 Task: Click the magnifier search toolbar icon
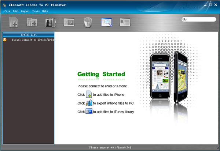tap(106, 22)
